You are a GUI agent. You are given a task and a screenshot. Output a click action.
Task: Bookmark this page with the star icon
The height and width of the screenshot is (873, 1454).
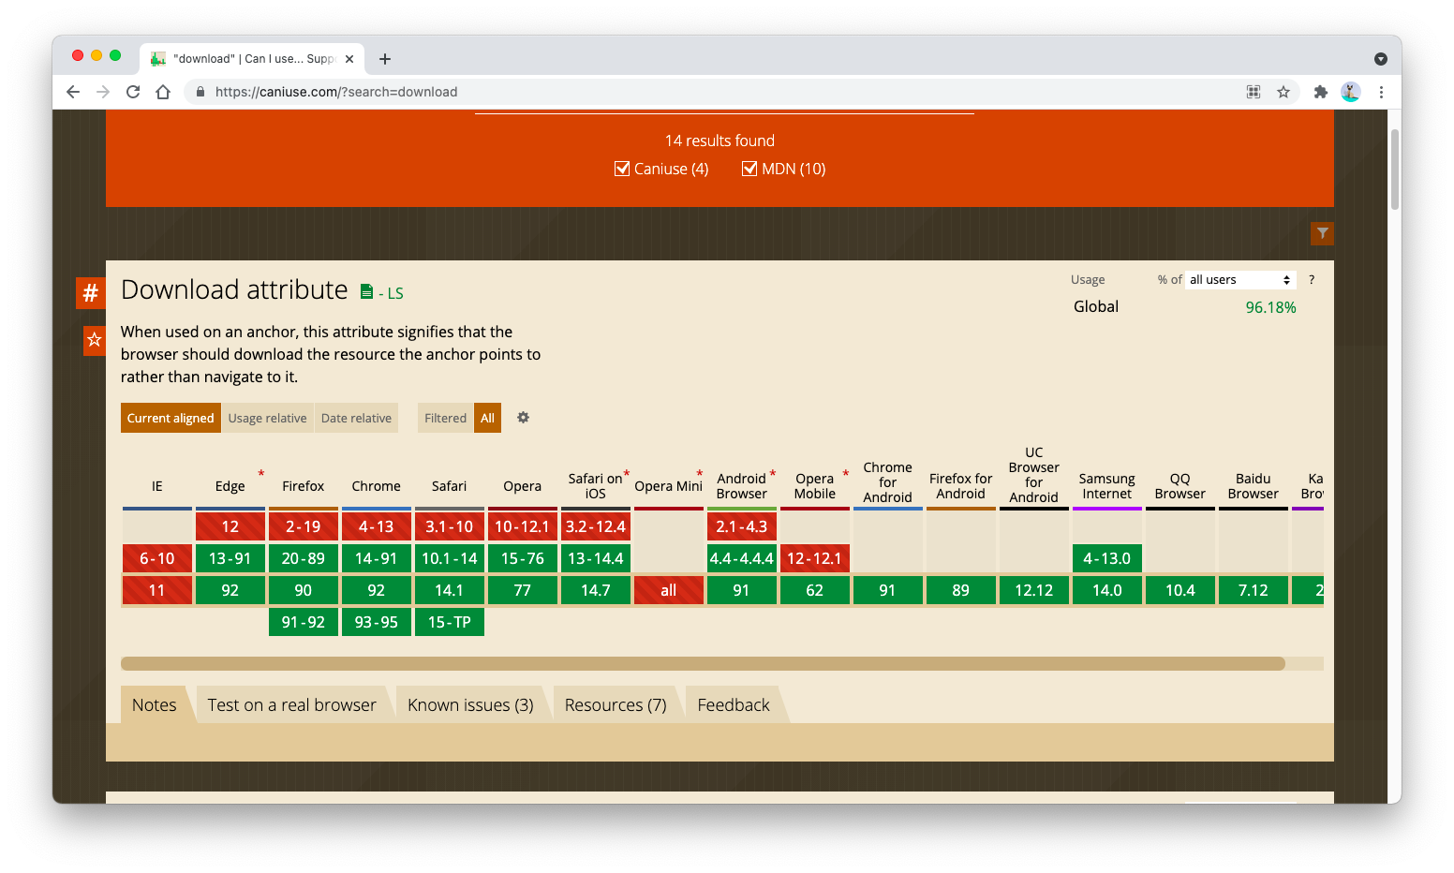coord(1283,92)
